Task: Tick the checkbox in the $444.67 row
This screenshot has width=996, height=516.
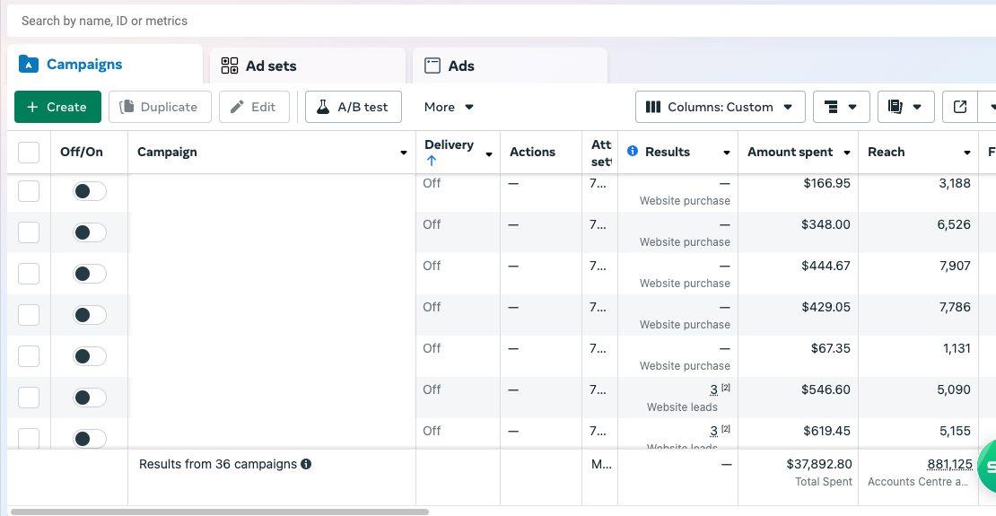Action: 29,274
